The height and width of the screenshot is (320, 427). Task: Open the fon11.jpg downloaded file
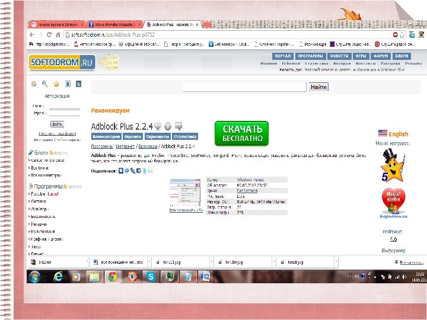pos(181,262)
